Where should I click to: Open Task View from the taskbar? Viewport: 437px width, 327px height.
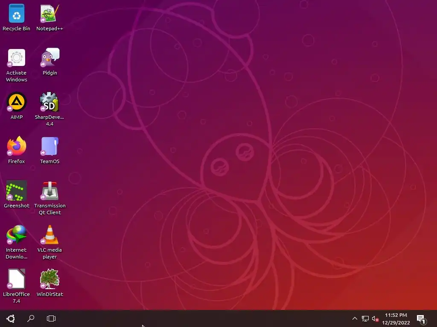pos(51,318)
